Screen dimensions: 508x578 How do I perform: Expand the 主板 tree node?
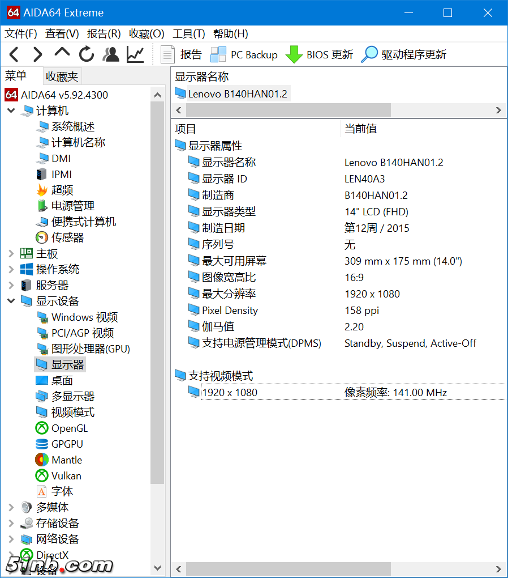pyautogui.click(x=11, y=253)
